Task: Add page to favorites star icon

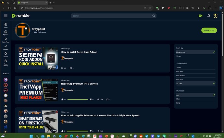Action: click(150, 8)
